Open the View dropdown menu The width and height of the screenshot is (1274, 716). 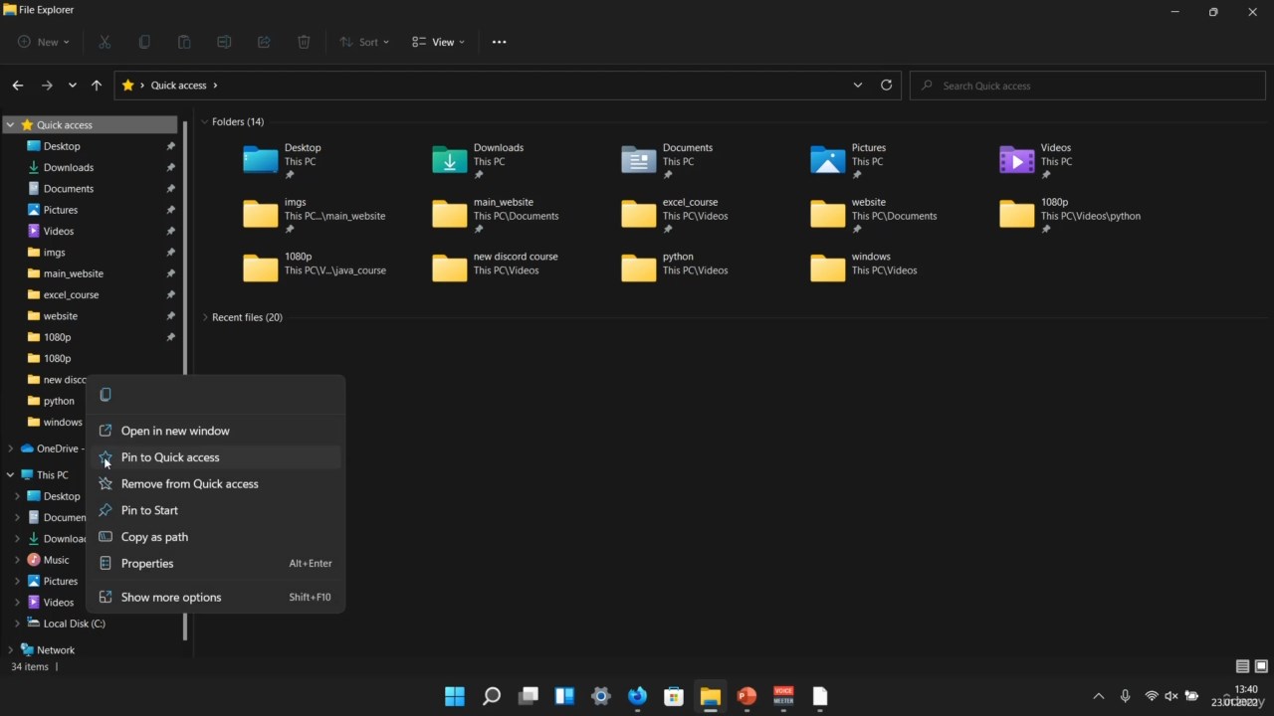438,42
